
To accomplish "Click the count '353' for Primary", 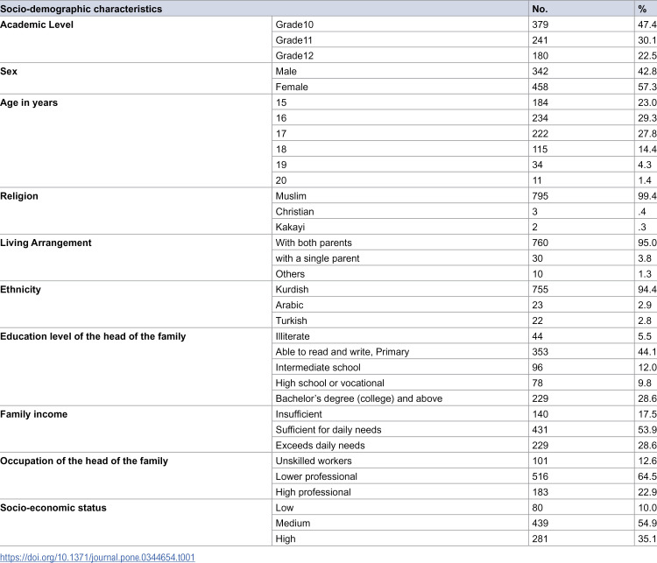I will (540, 352).
